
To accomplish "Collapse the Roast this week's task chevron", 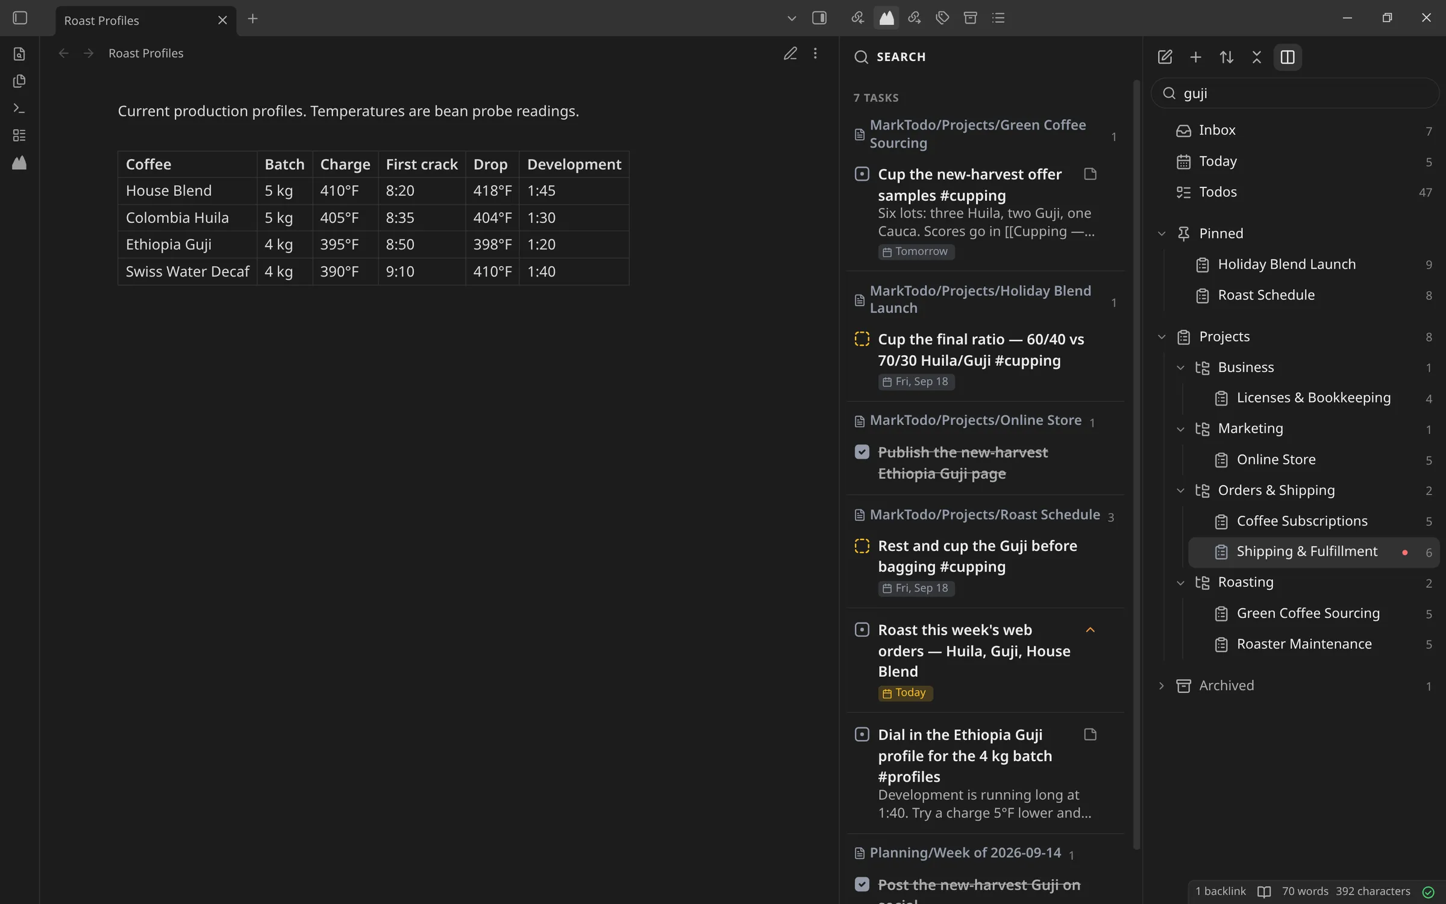I will [x=1091, y=630].
